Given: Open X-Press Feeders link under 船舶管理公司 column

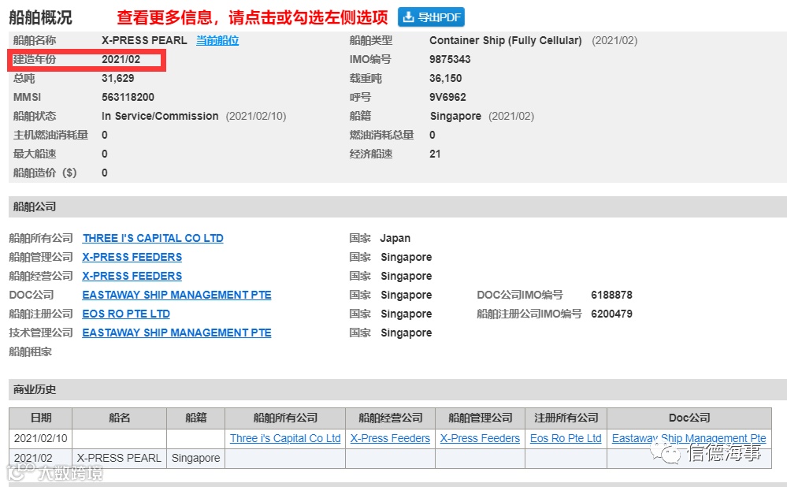Looking at the screenshot, I should (x=480, y=438).
